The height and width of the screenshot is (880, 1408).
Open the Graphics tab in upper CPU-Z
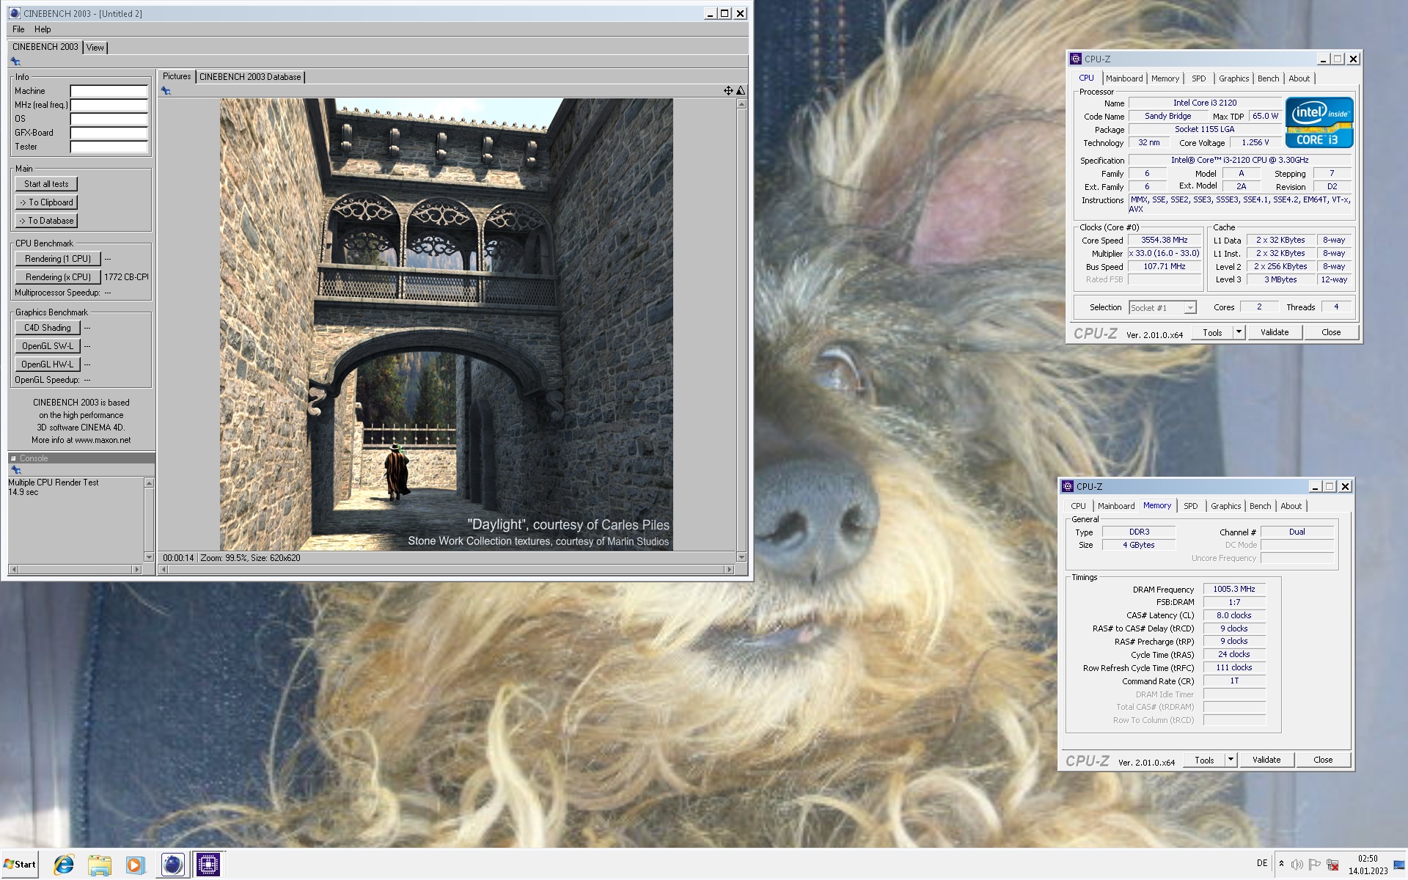click(x=1234, y=78)
